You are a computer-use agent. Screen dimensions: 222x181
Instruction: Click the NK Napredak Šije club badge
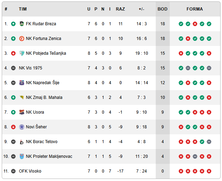pos(22,83)
